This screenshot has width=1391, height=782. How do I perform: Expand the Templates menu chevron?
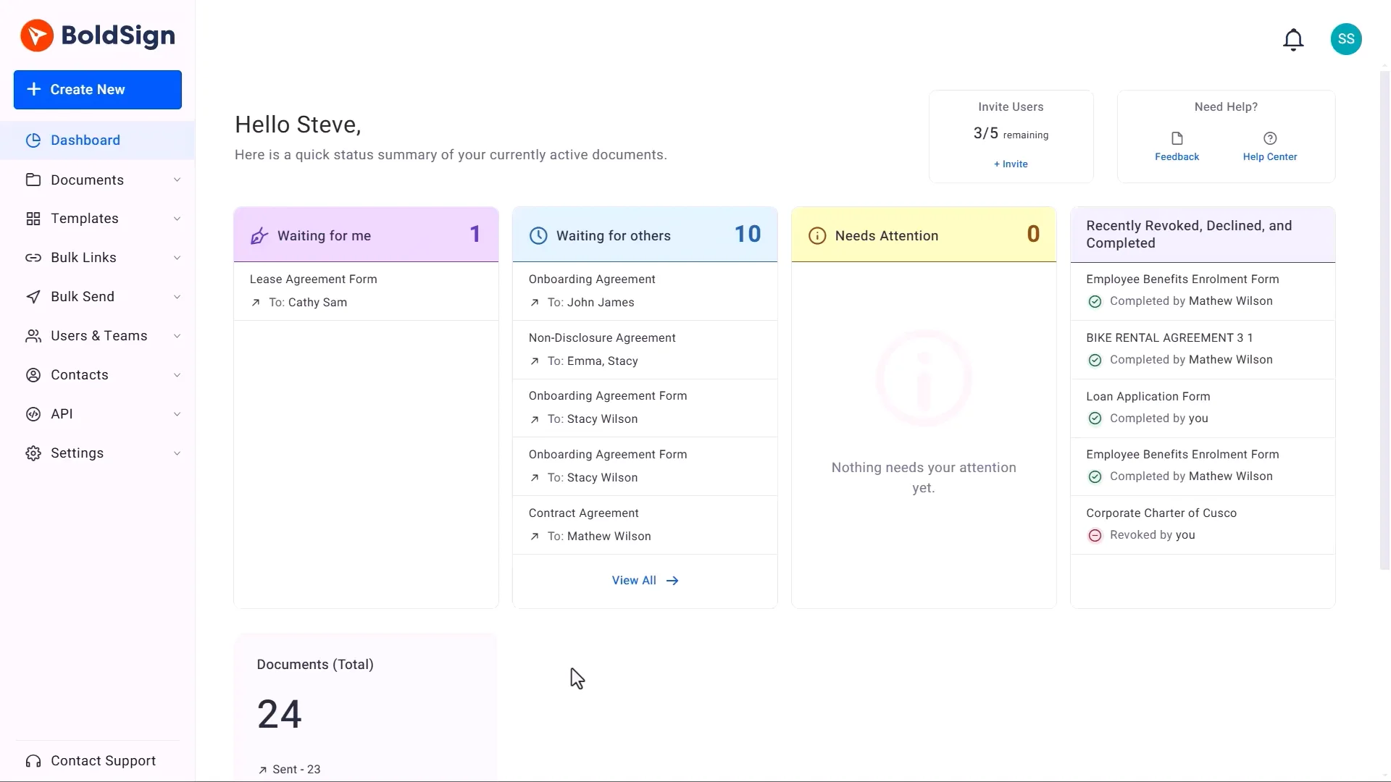pos(177,219)
